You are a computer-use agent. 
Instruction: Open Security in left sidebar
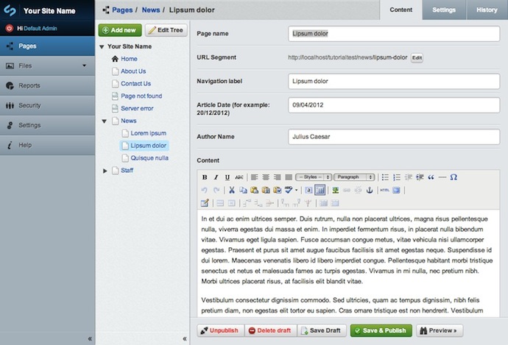coord(29,105)
